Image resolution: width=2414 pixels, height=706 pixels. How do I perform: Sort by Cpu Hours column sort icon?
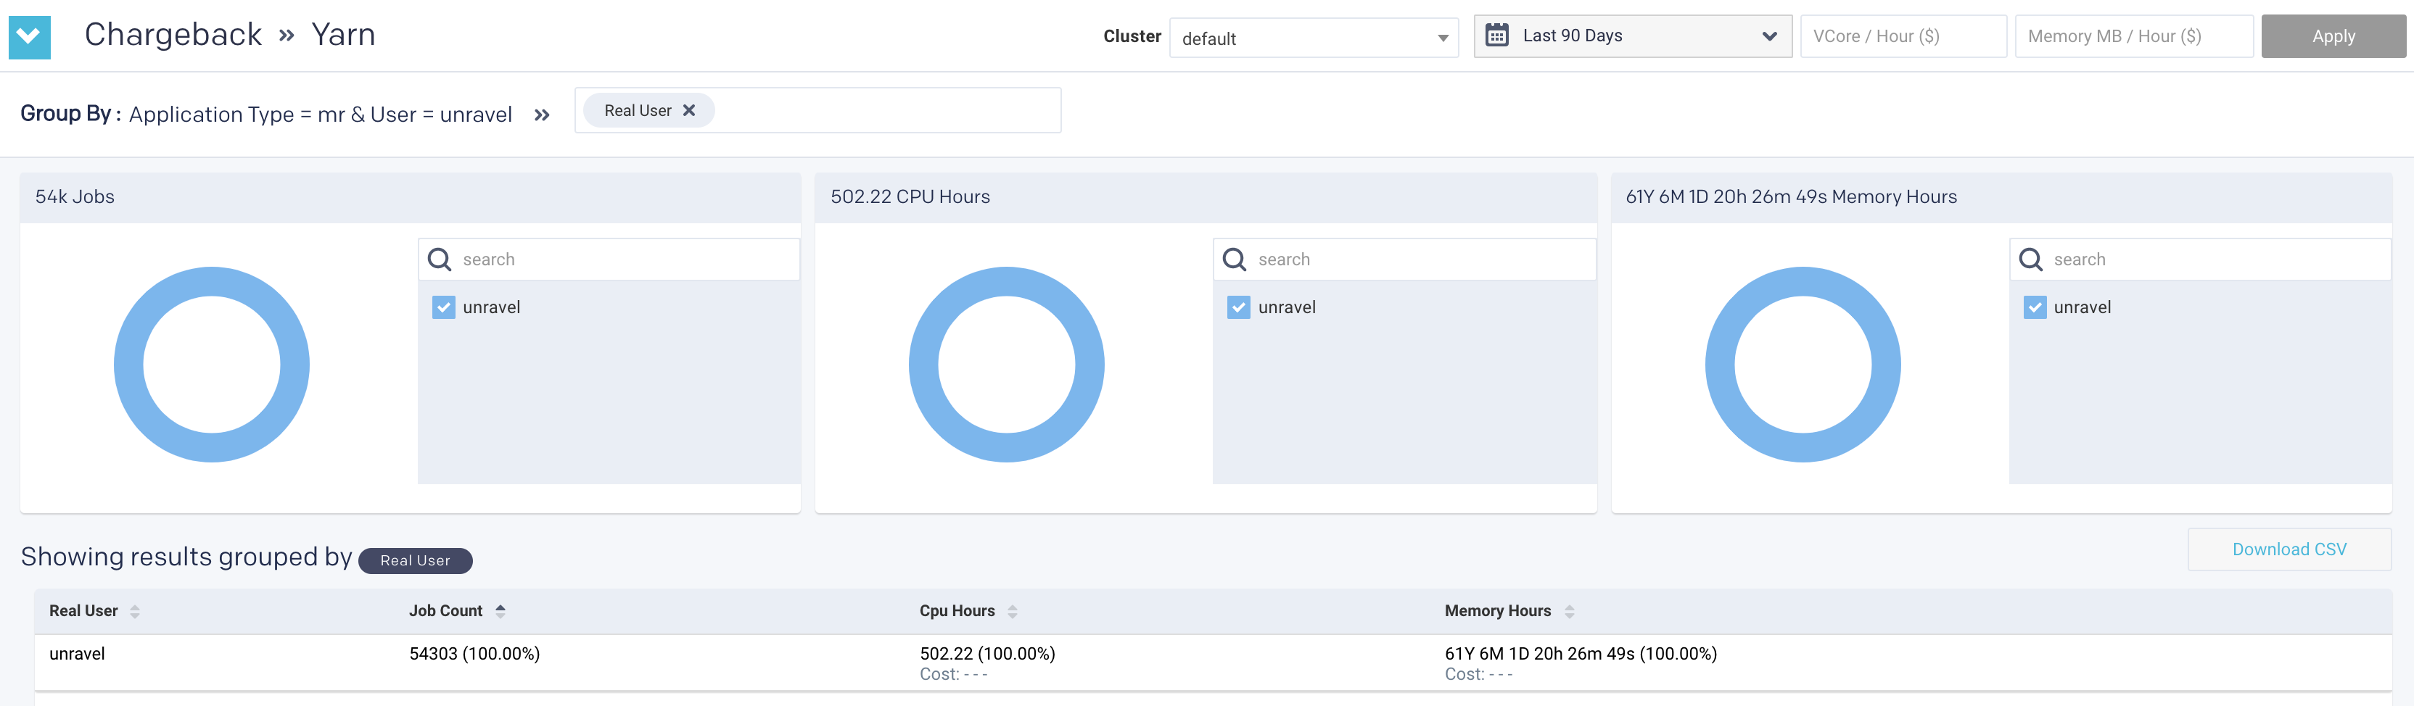click(x=1012, y=612)
